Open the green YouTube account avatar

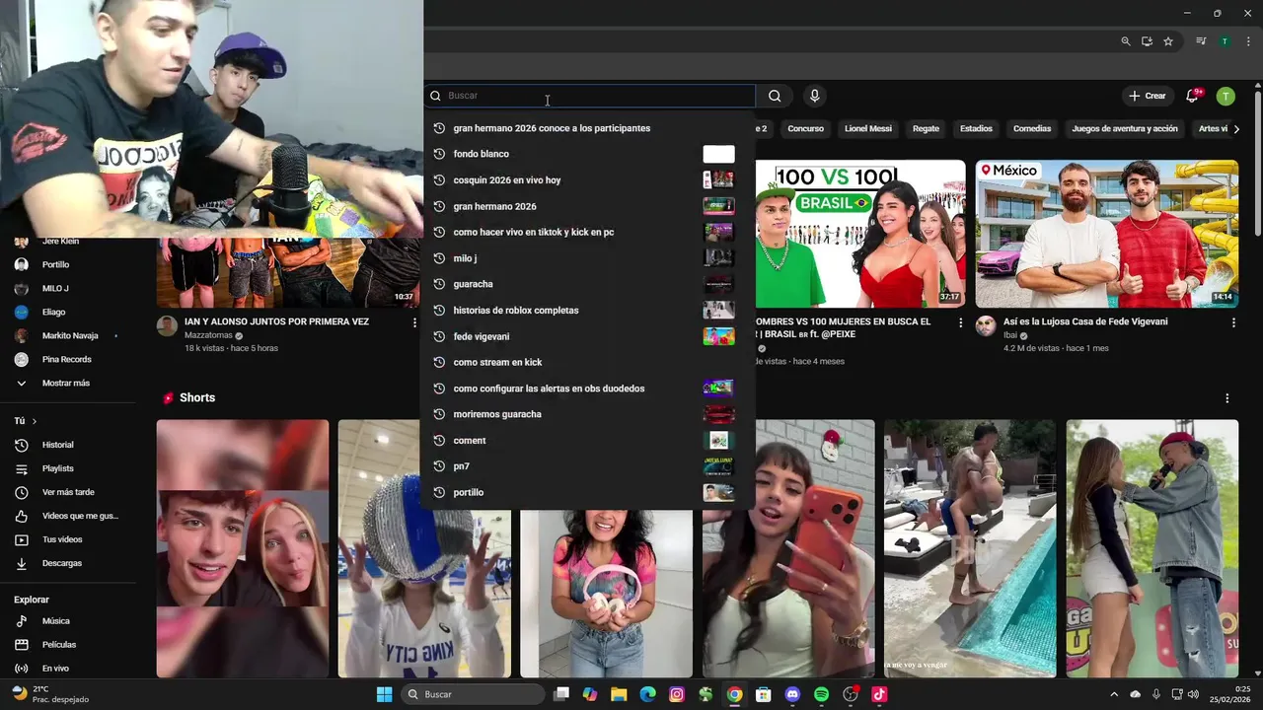tap(1226, 96)
